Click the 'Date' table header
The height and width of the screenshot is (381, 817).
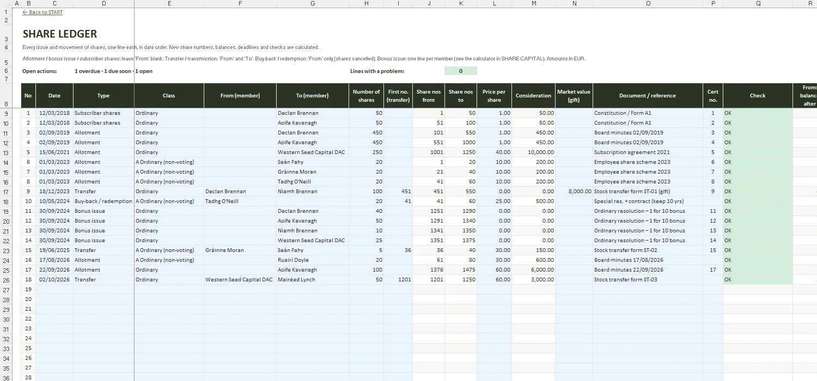[54, 96]
